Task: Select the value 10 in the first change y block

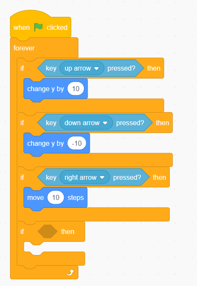Action: [x=76, y=89]
